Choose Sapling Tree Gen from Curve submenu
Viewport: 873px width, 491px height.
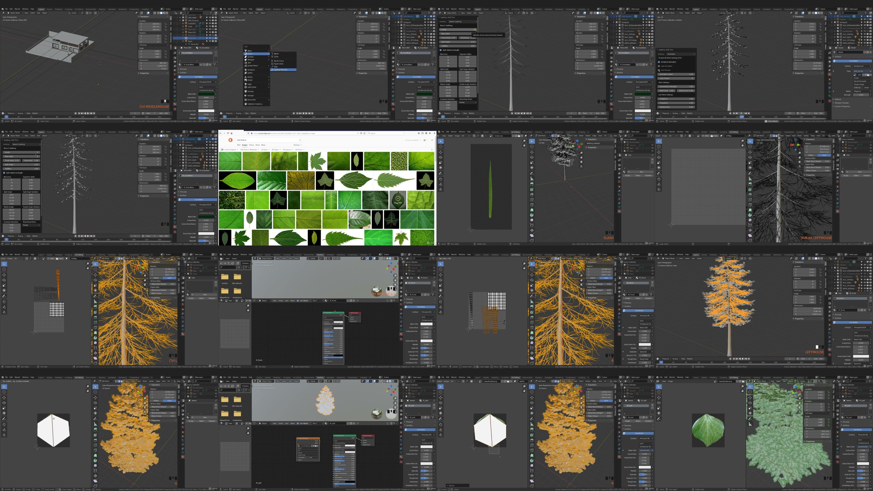pyautogui.click(x=281, y=70)
